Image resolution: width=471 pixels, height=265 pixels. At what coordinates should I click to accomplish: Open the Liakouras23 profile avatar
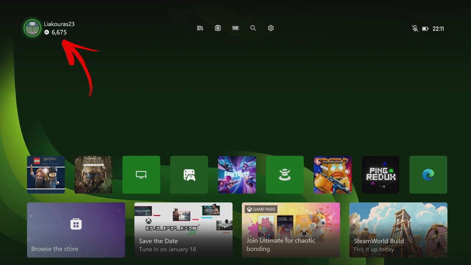click(32, 28)
